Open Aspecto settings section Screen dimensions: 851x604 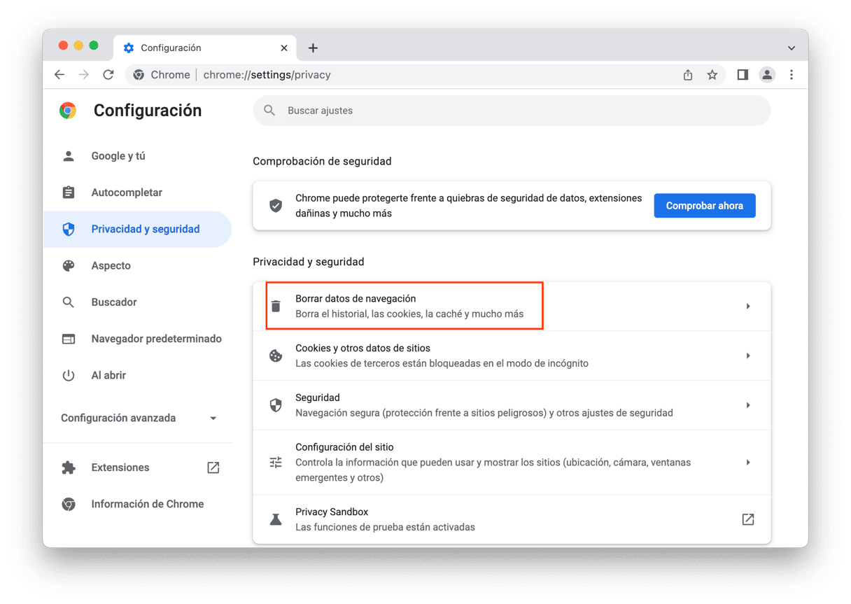tap(137, 265)
